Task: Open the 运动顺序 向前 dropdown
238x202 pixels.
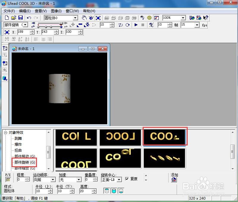Action: (x=53, y=180)
